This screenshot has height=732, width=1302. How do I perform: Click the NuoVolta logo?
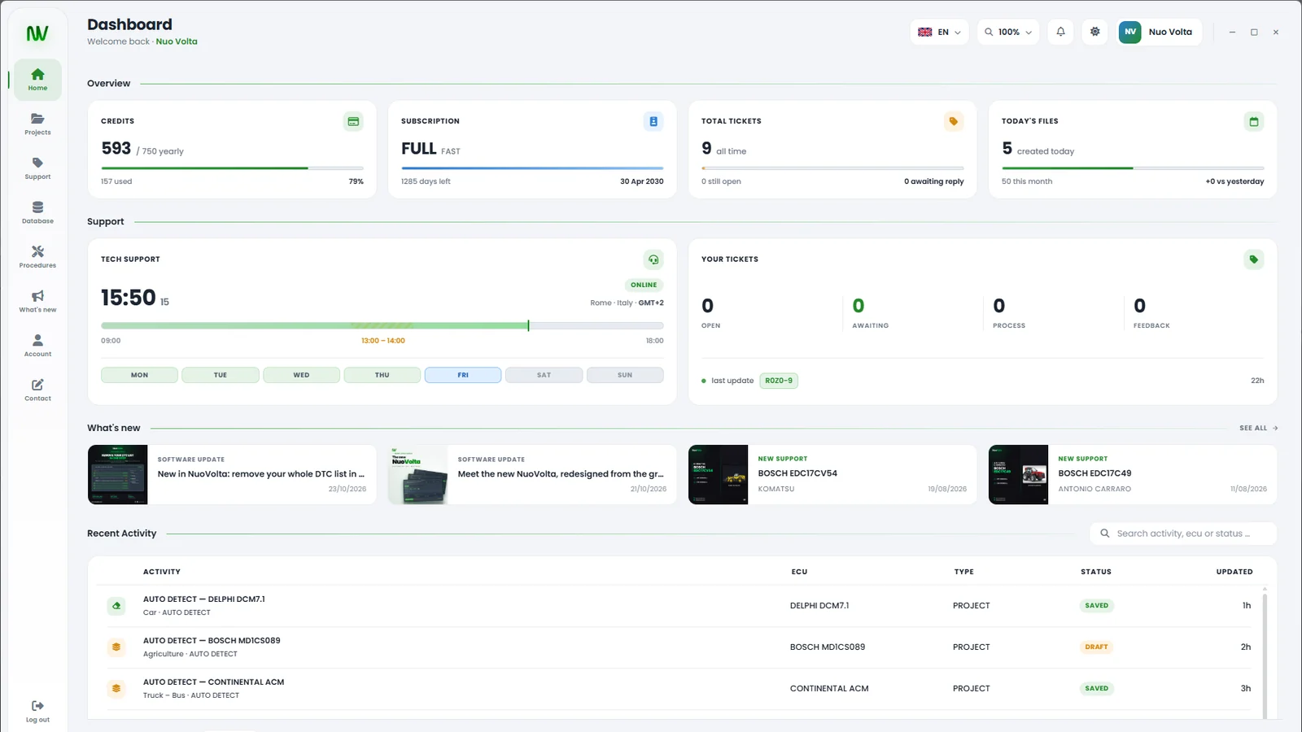[37, 33]
